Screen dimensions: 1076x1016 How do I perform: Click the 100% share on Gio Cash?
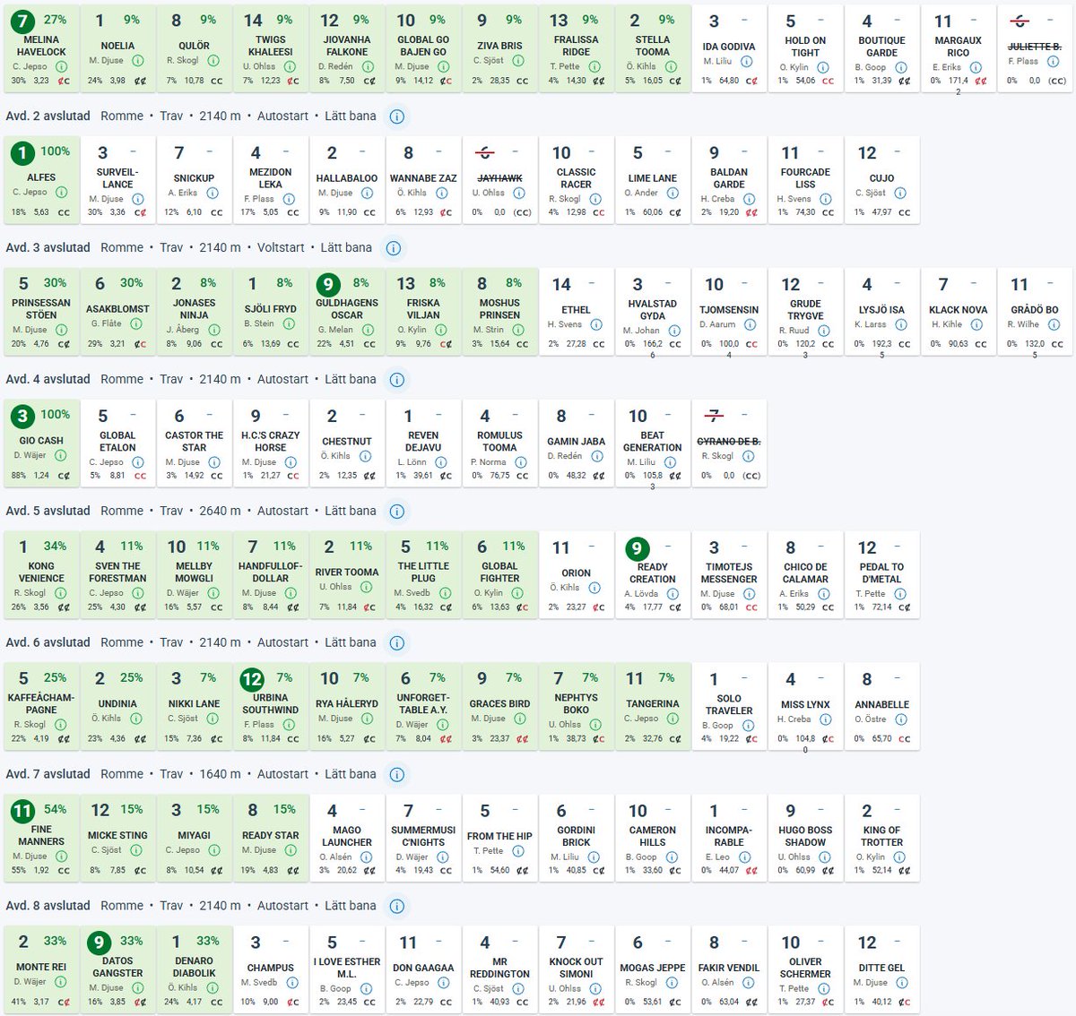(56, 415)
